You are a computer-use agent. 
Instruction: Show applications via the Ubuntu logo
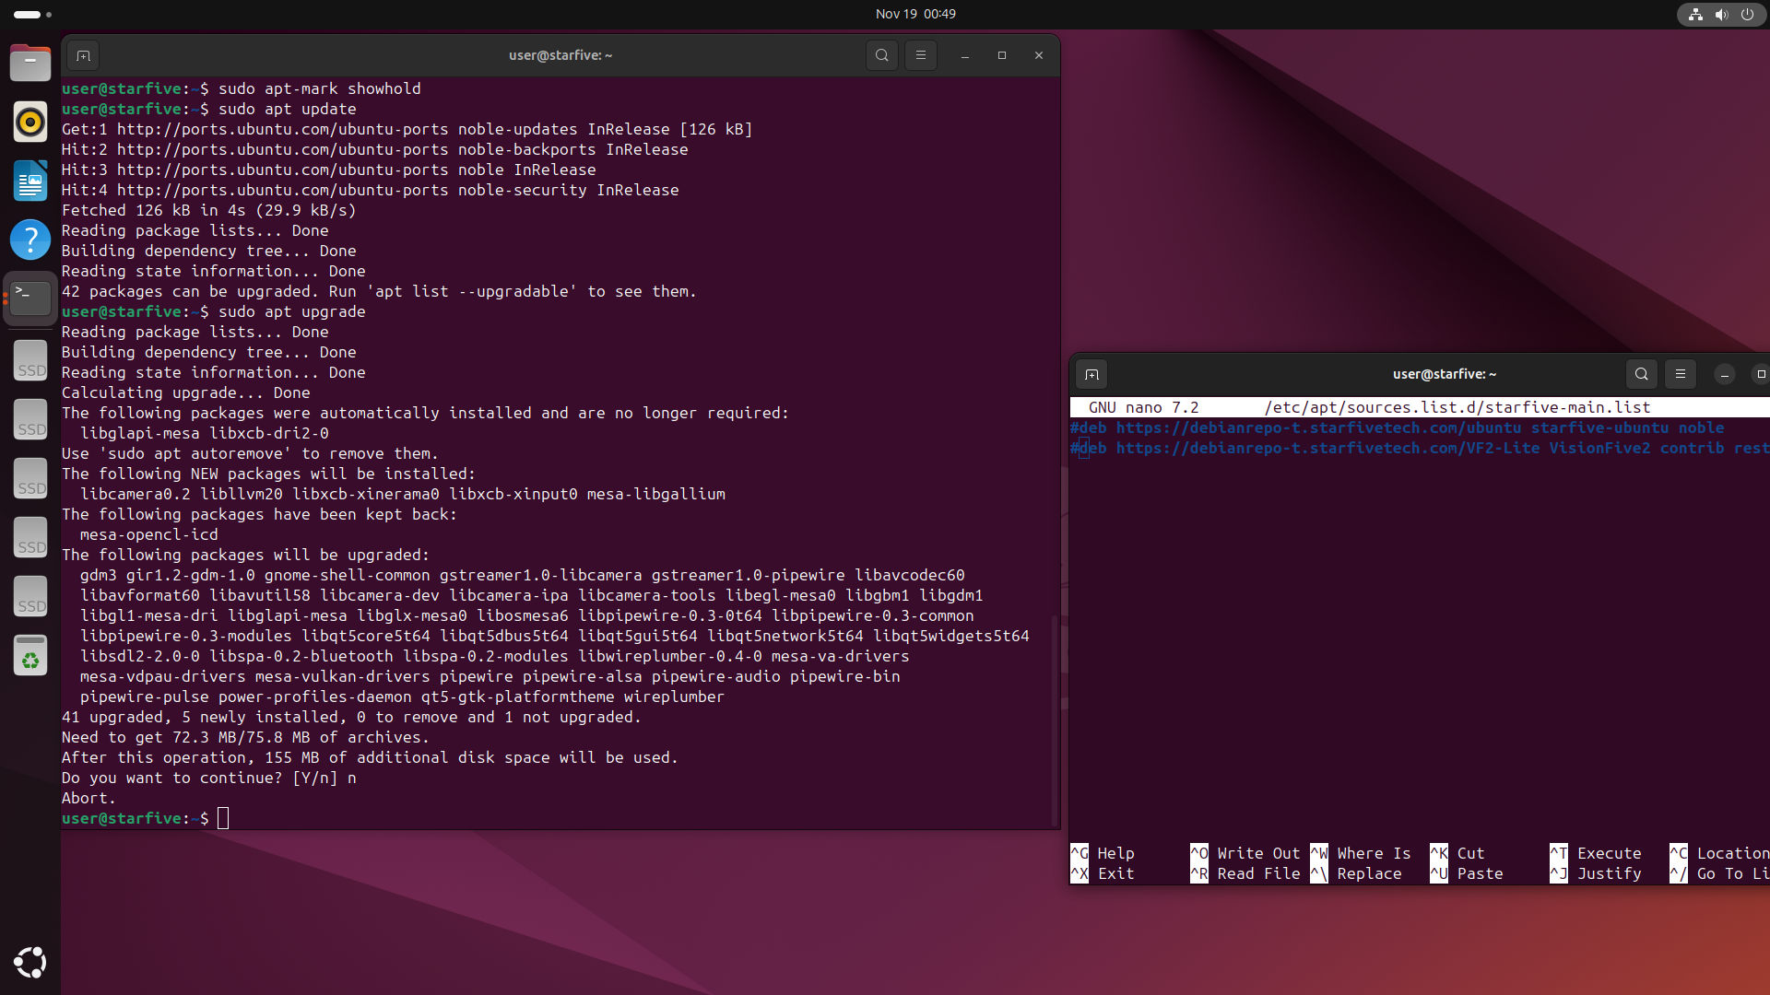30,962
